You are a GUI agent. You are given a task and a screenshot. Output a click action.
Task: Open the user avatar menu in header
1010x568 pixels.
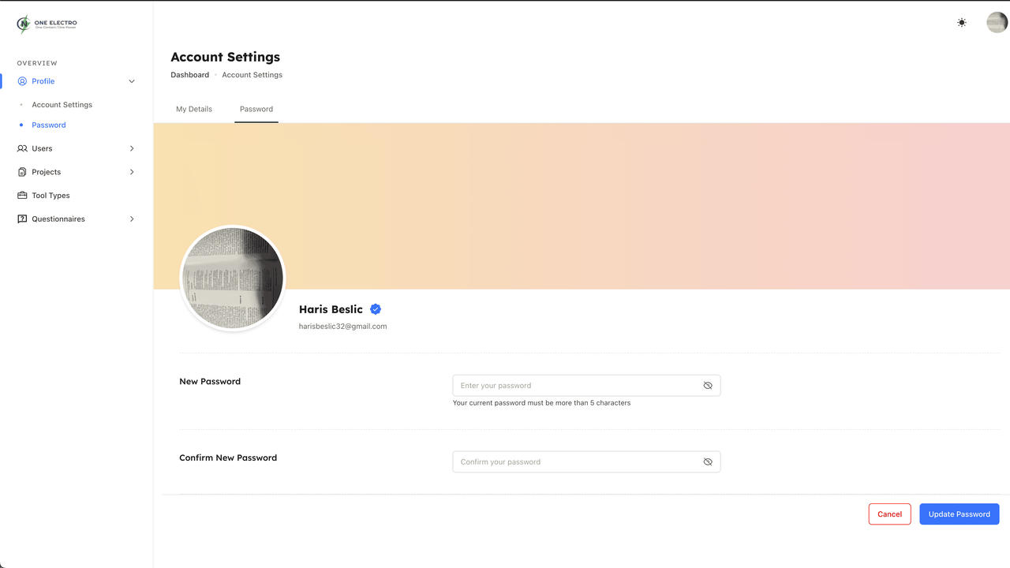coord(997,23)
